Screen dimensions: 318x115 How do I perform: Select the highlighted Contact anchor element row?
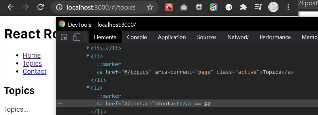pyautogui.click(x=187, y=104)
